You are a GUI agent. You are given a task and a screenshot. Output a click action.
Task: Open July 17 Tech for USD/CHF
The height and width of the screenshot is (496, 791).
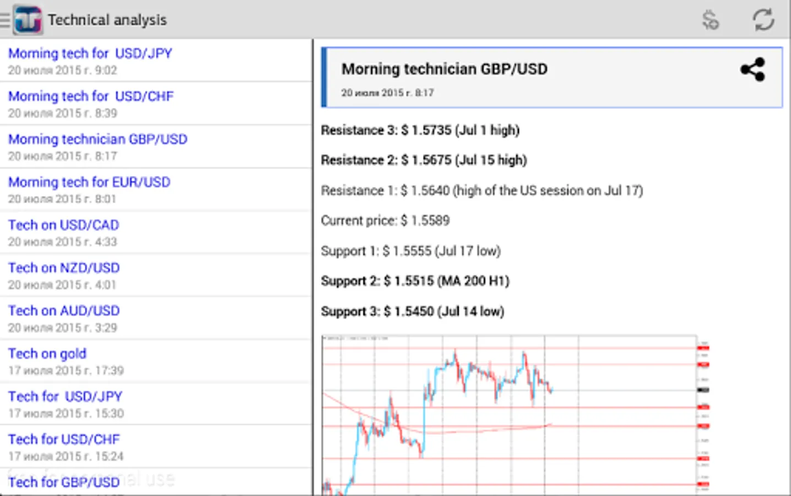pyautogui.click(x=64, y=440)
